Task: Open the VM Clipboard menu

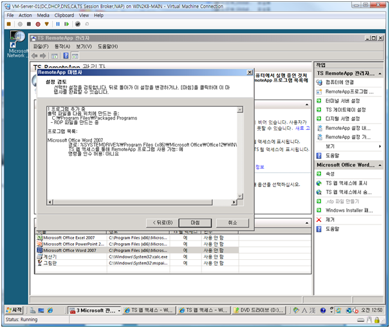Action: 64,15
